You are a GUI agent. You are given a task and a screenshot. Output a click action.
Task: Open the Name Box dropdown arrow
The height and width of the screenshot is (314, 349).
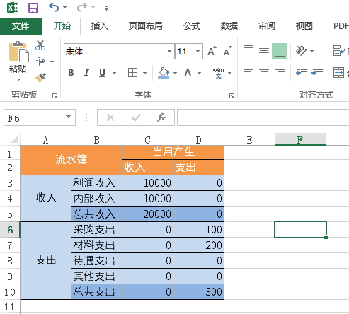(68, 117)
